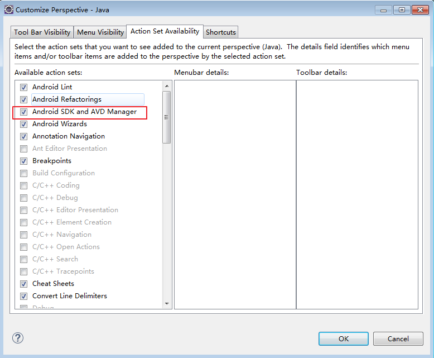This screenshot has height=358, width=434.
Task: Click inside the Menubar details list
Action: click(x=235, y=194)
